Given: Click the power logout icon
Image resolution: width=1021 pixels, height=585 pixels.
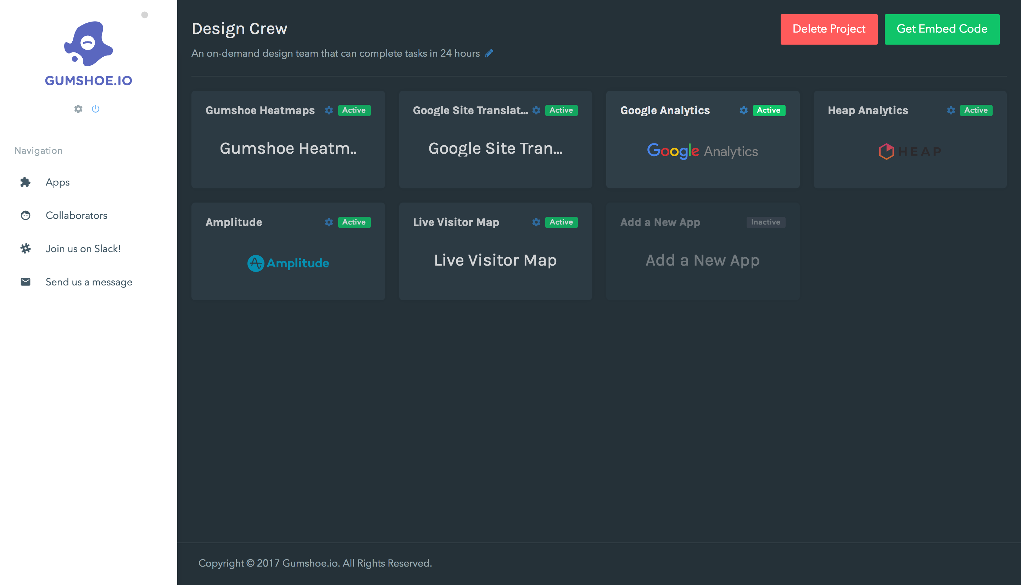Looking at the screenshot, I should coord(95,109).
